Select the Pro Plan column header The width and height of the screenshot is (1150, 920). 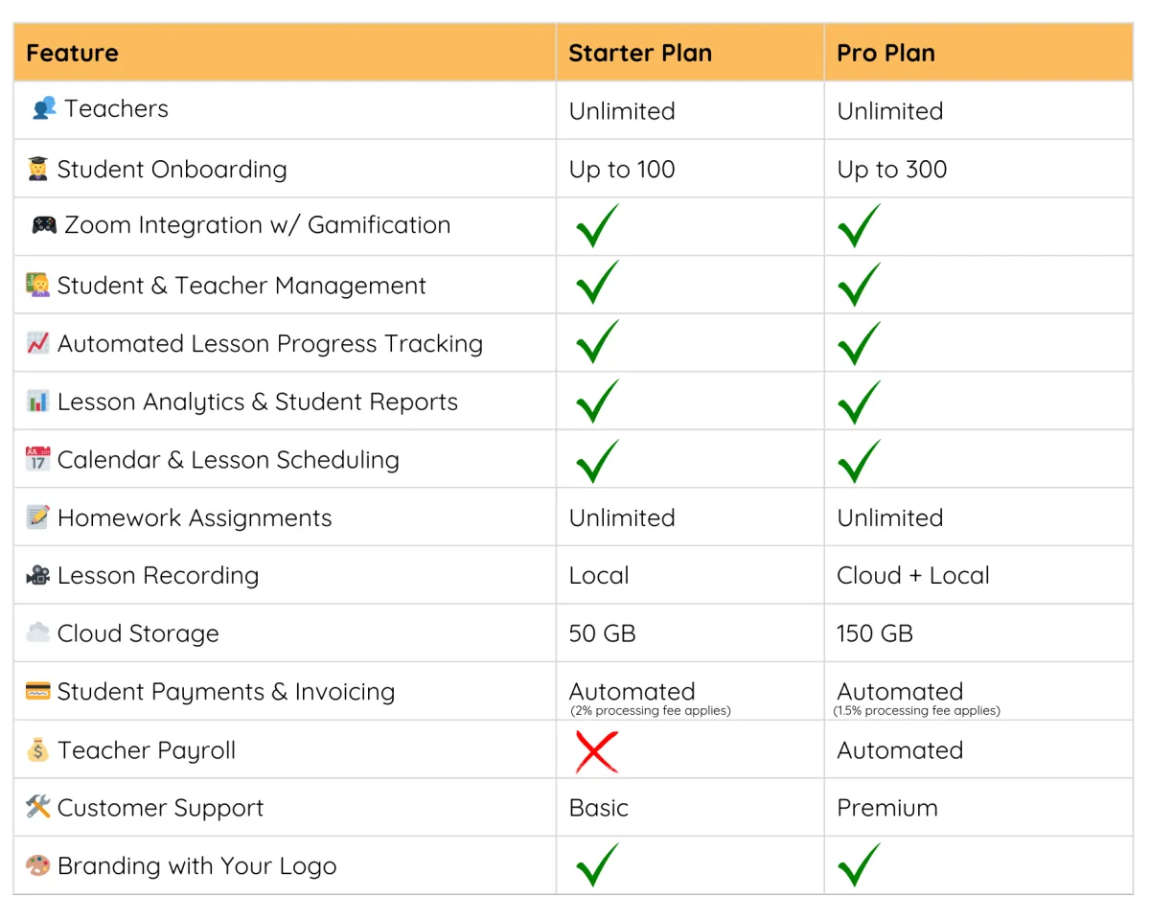[885, 53]
